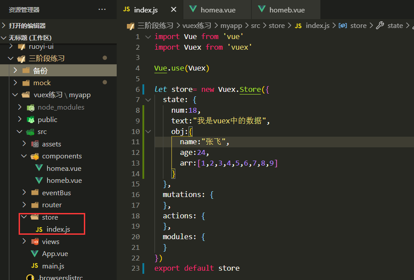Click the Vue icon on homeb.vue tab
Image resolution: width=414 pixels, height=280 pixels.
point(262,9)
